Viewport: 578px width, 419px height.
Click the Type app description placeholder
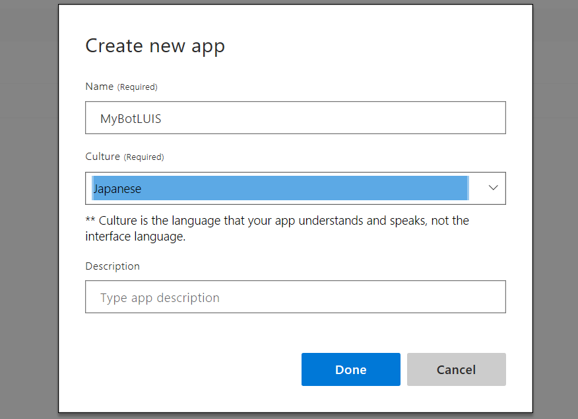click(159, 297)
